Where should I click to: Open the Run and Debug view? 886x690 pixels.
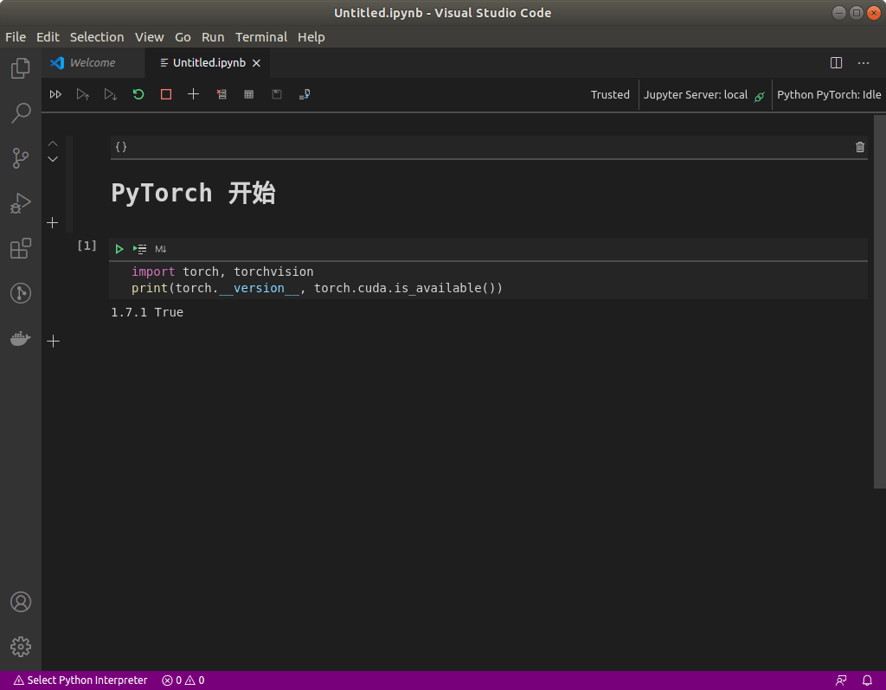21,203
